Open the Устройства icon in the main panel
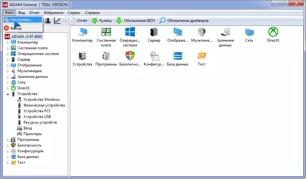This screenshot has height=179, width=306. [82, 59]
